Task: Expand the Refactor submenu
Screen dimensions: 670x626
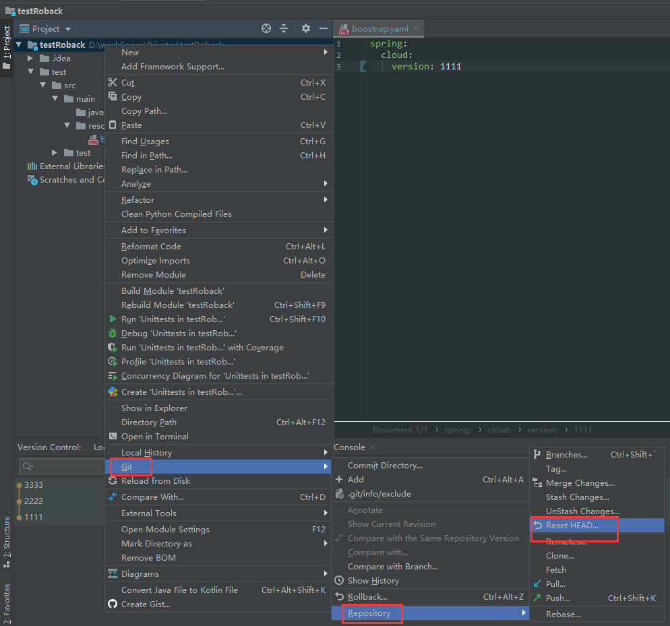Action: pos(326,199)
